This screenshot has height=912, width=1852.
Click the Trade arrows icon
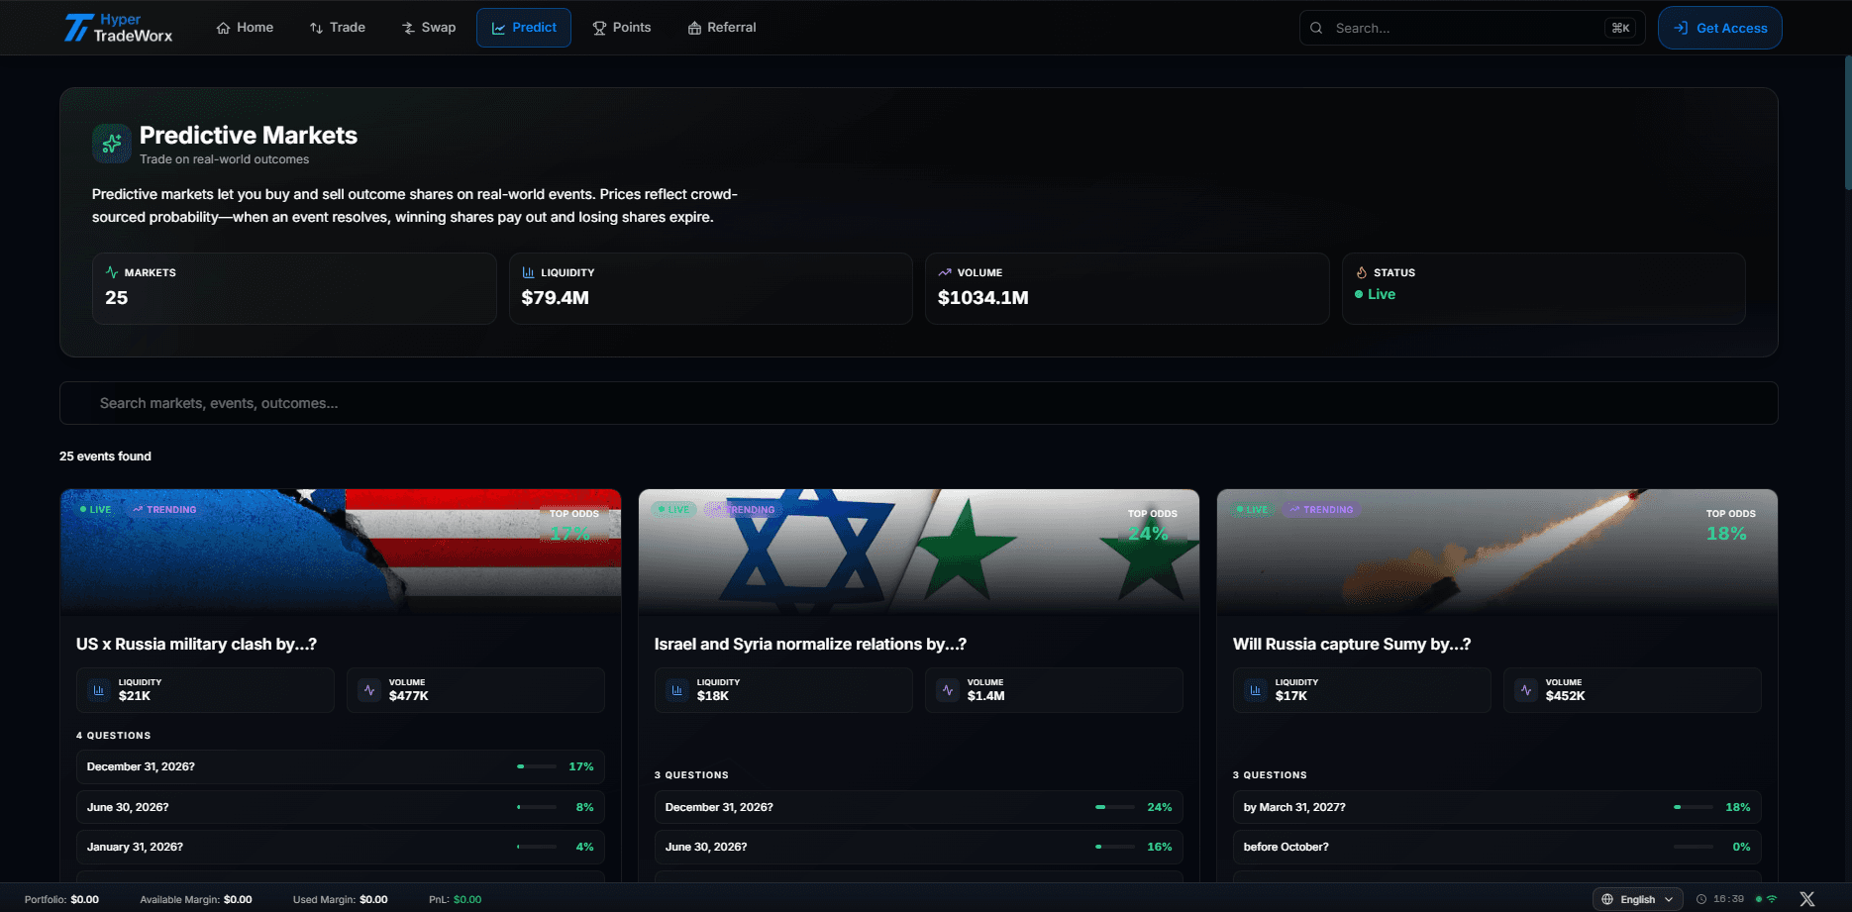point(315,27)
